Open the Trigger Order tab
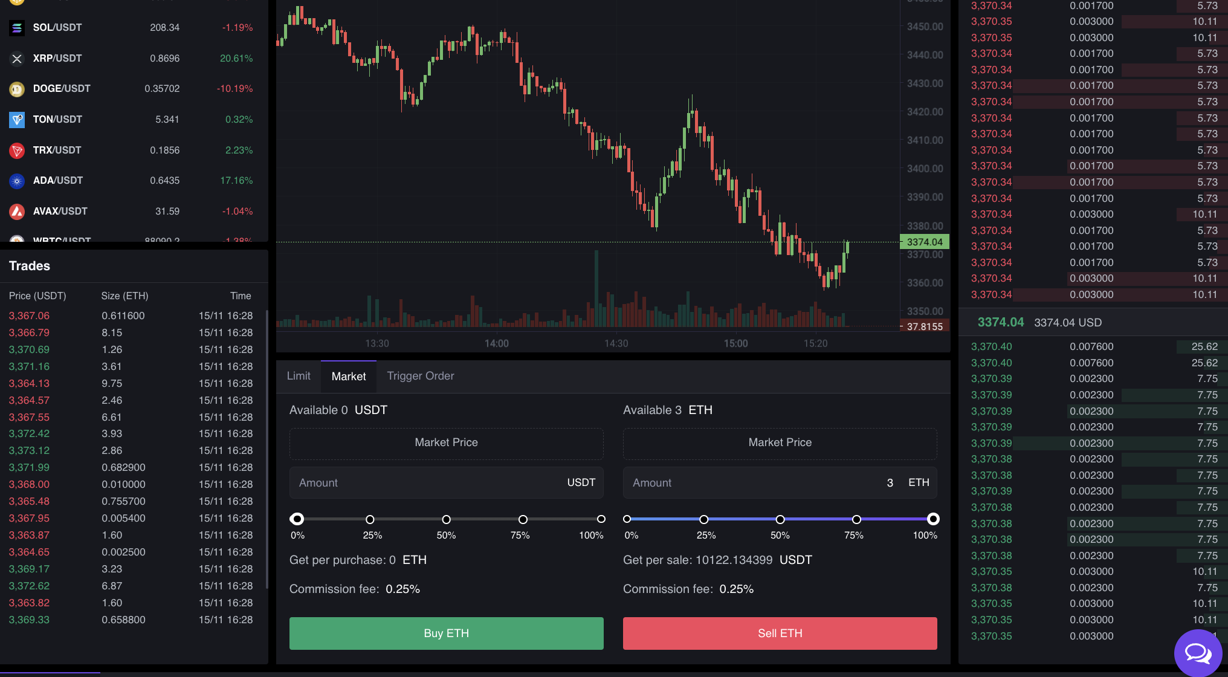The height and width of the screenshot is (677, 1228). 420,376
